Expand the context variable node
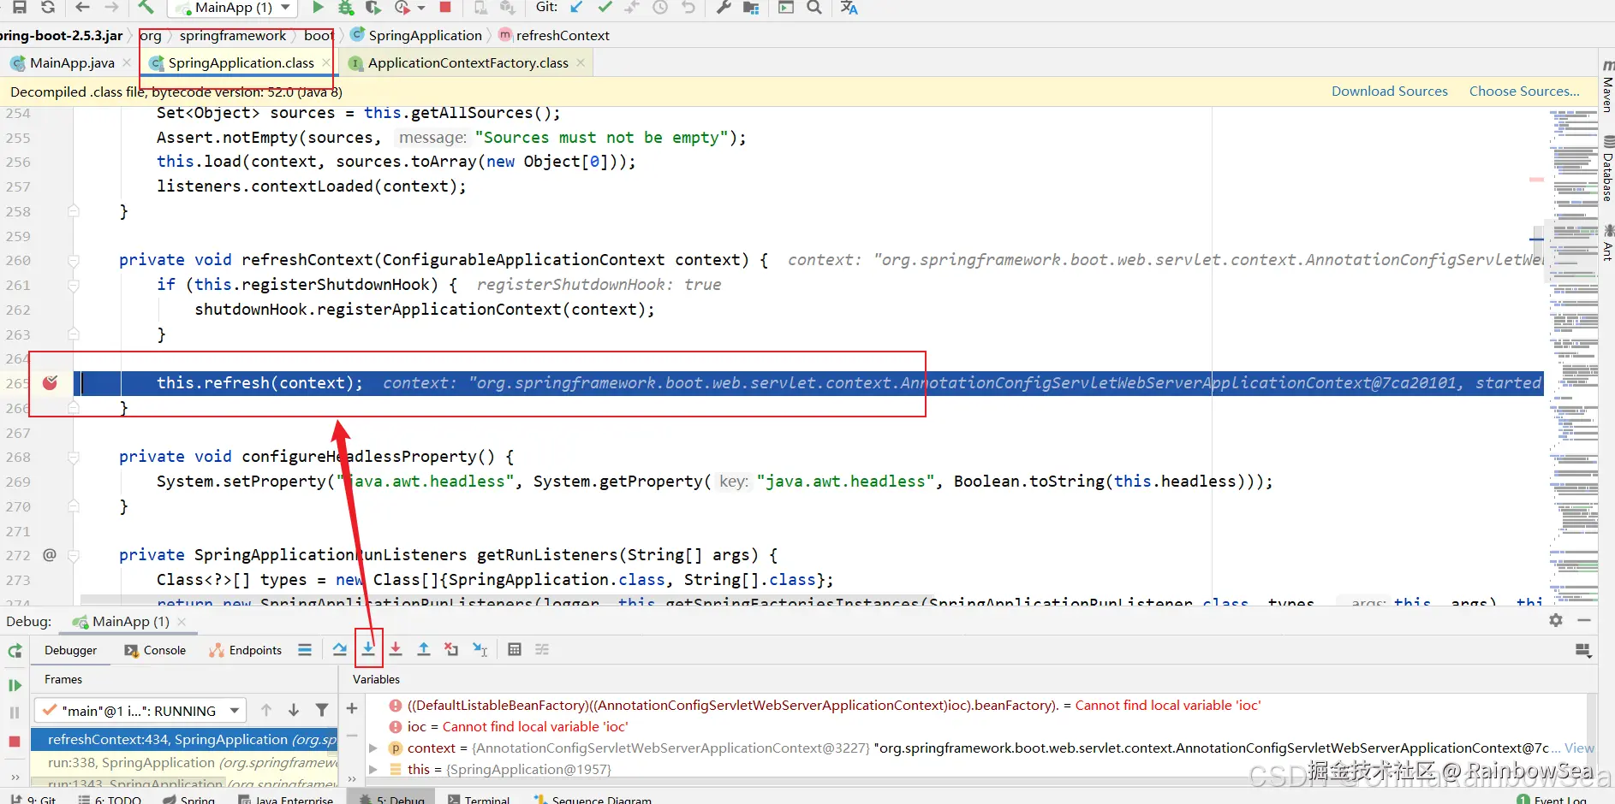Image resolution: width=1615 pixels, height=804 pixels. point(373,748)
